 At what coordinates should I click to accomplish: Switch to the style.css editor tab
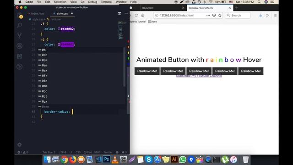tap(62, 13)
